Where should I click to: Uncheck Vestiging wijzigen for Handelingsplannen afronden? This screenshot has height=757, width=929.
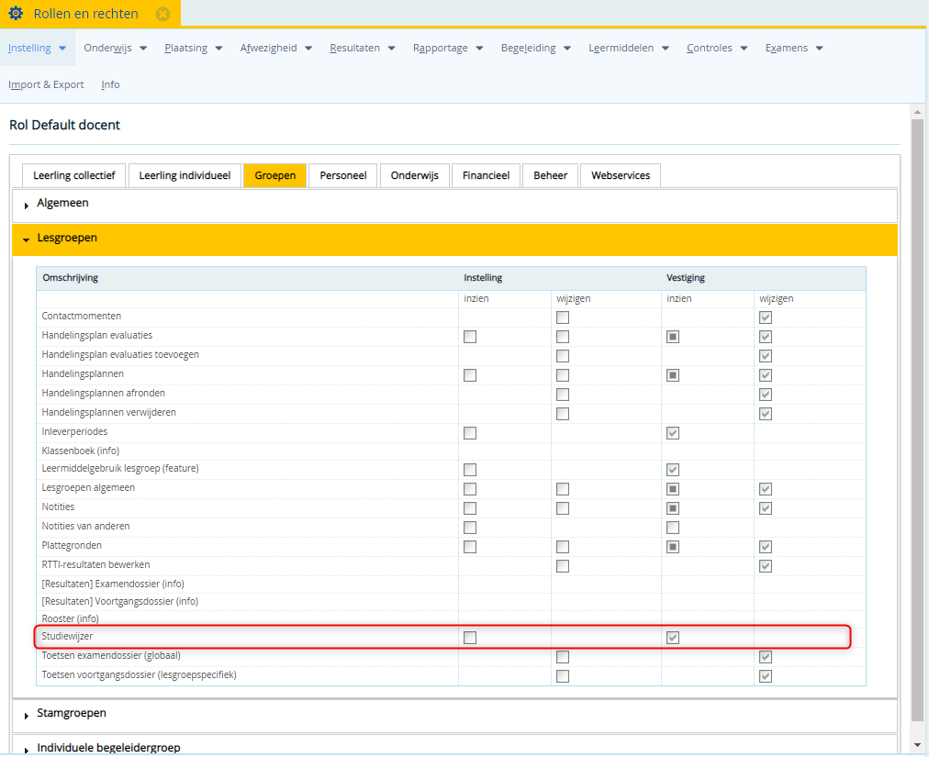coord(766,395)
